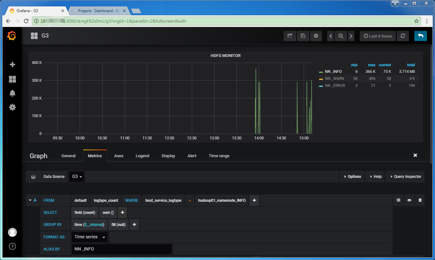Image resolution: width=435 pixels, height=260 pixels.
Task: Open the Dashboards grid icon in sidebar
Action: (x=12, y=79)
